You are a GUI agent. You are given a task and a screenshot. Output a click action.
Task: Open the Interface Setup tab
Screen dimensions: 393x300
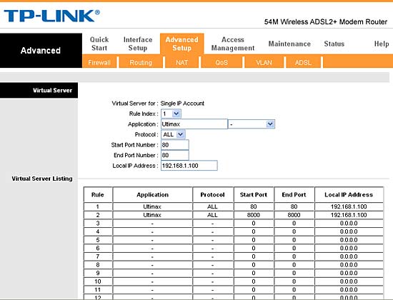(138, 44)
